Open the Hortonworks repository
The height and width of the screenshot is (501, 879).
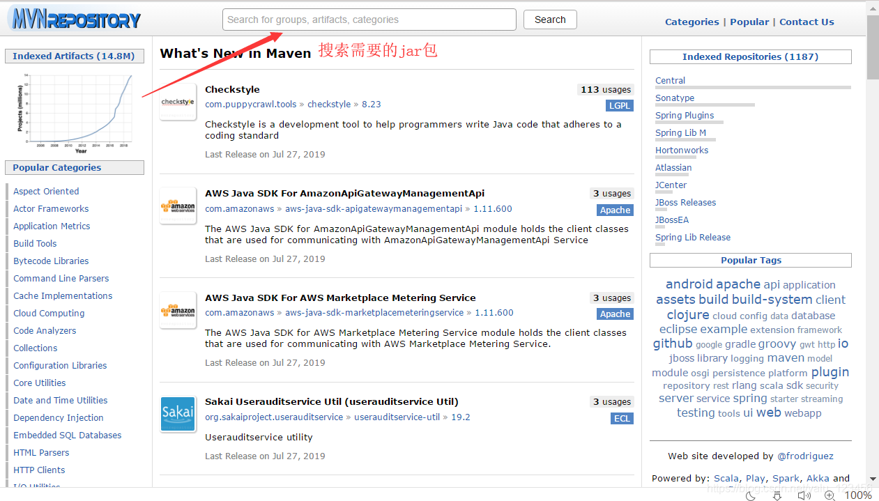pyautogui.click(x=682, y=150)
